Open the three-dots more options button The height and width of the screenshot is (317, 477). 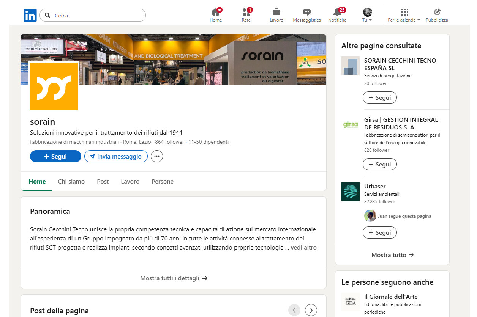tap(157, 156)
